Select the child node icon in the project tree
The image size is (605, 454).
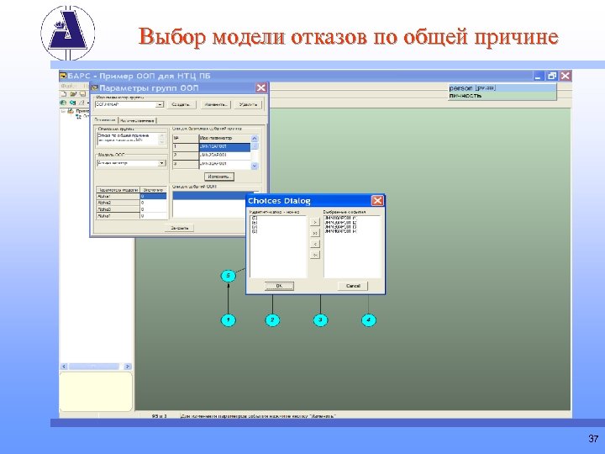pyautogui.click(x=78, y=116)
